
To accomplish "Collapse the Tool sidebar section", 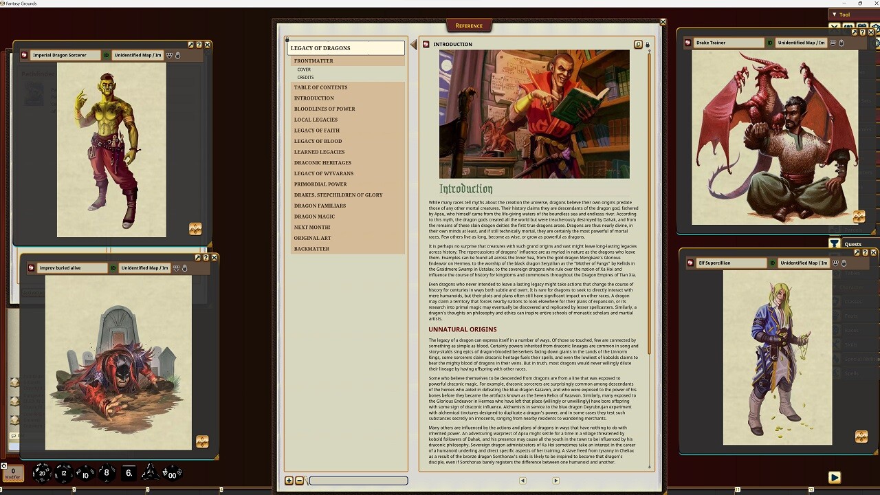I will click(835, 14).
